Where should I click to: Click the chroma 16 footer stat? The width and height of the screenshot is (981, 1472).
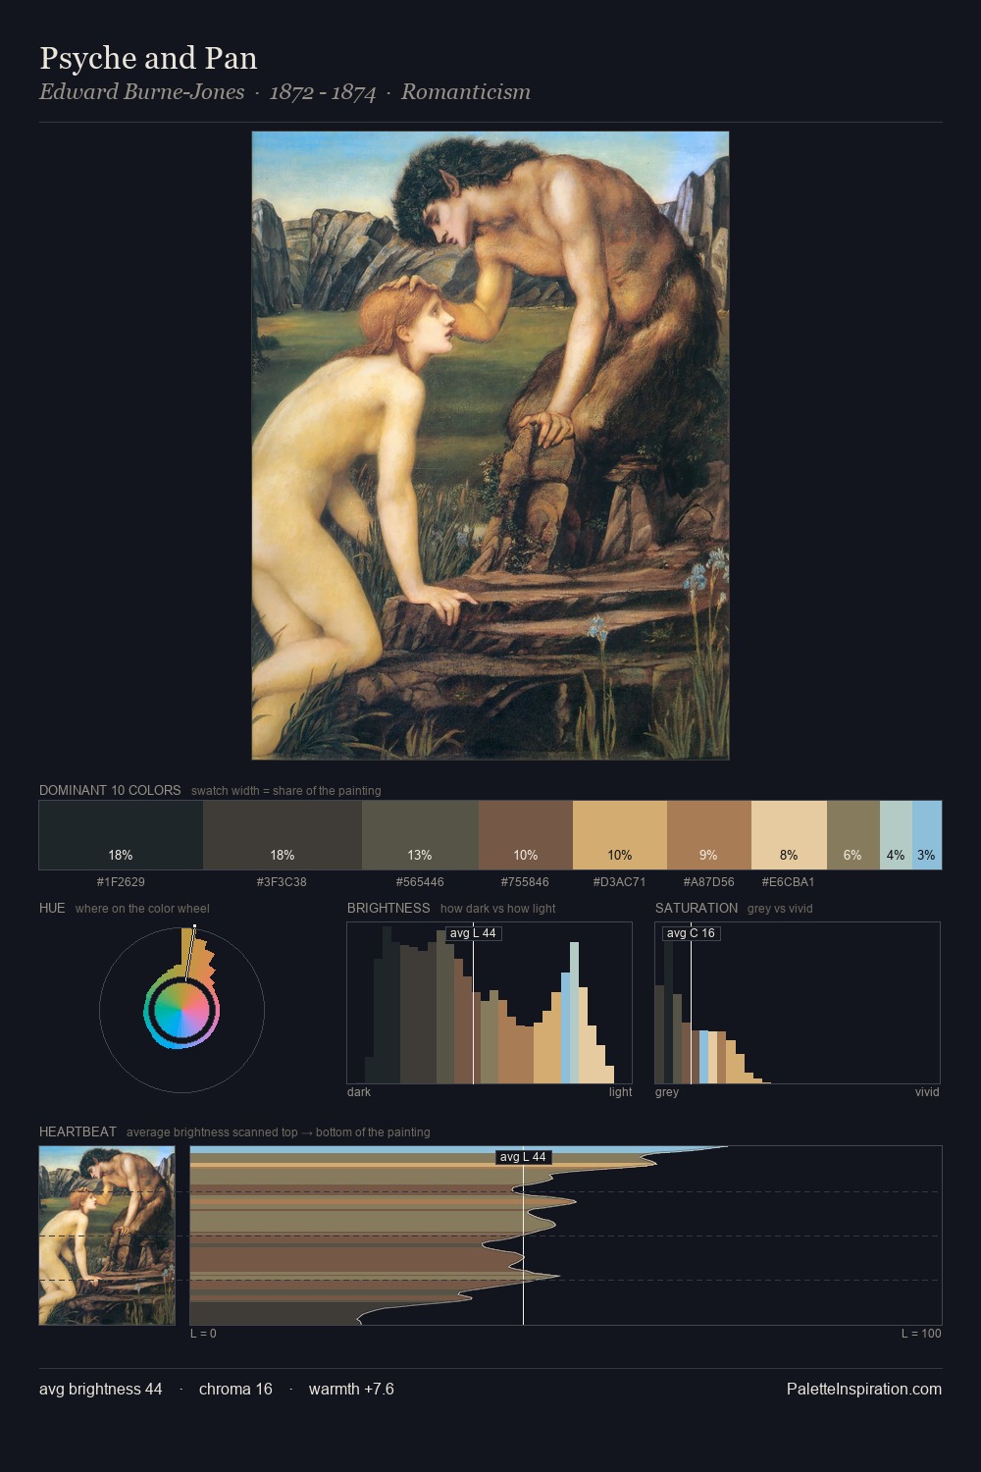tap(235, 1389)
